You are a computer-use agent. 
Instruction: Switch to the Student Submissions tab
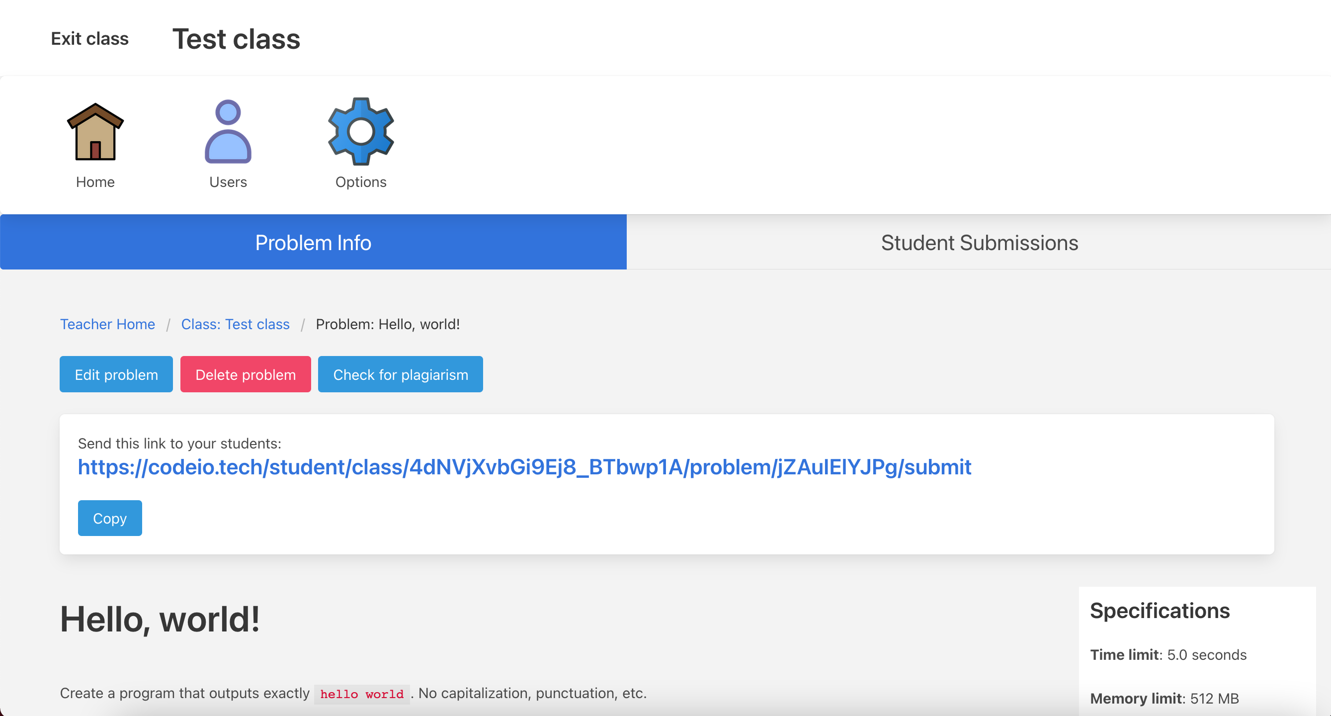(979, 243)
